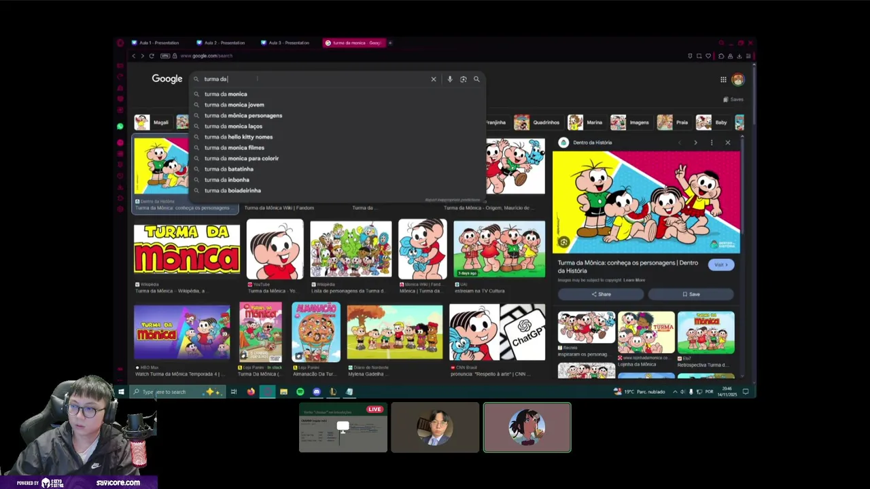Click into the Google search field
The width and height of the screenshot is (870, 489).
tap(313, 79)
